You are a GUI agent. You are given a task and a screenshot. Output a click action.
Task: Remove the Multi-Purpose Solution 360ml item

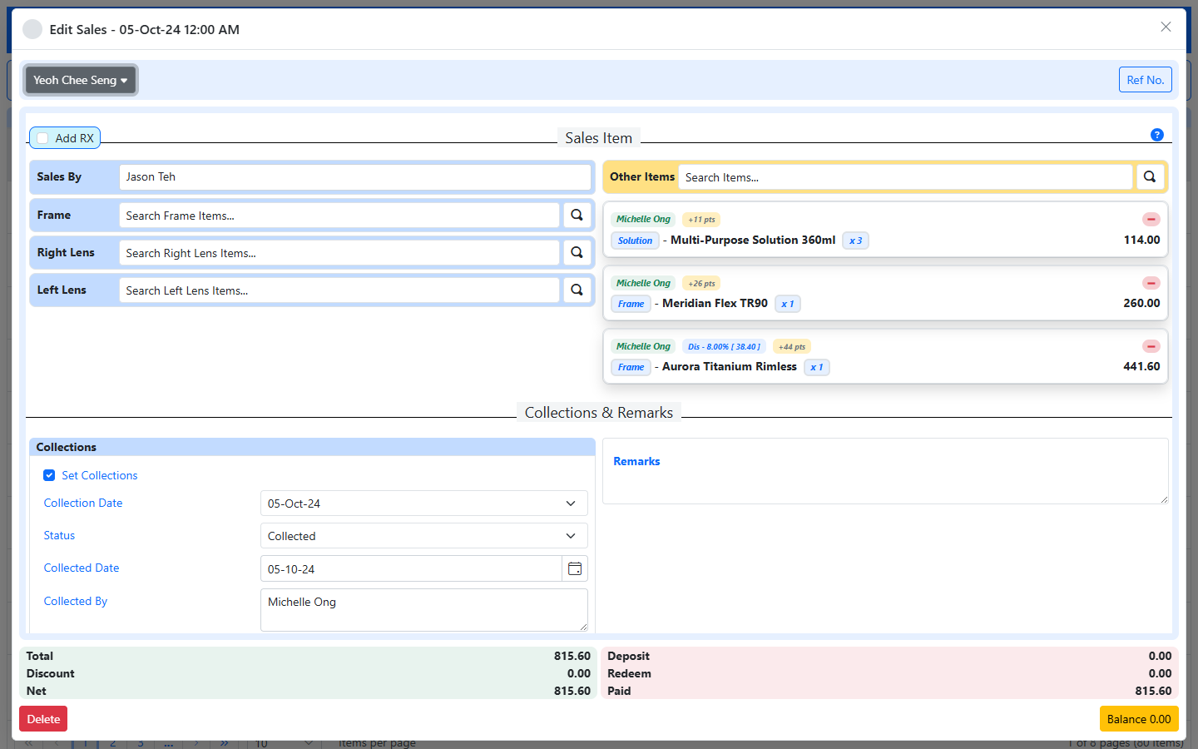coord(1151,219)
